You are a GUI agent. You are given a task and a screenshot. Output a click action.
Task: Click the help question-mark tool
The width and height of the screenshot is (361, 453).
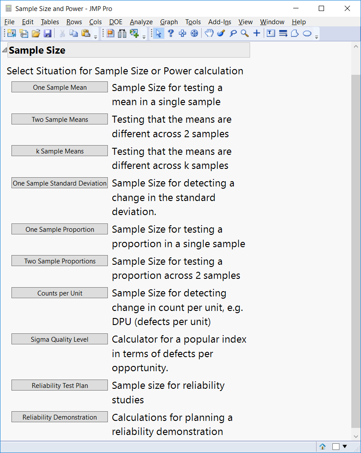[x=170, y=33]
